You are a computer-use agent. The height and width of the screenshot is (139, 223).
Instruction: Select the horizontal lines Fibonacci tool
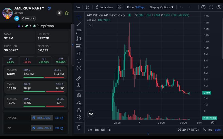[79, 31]
